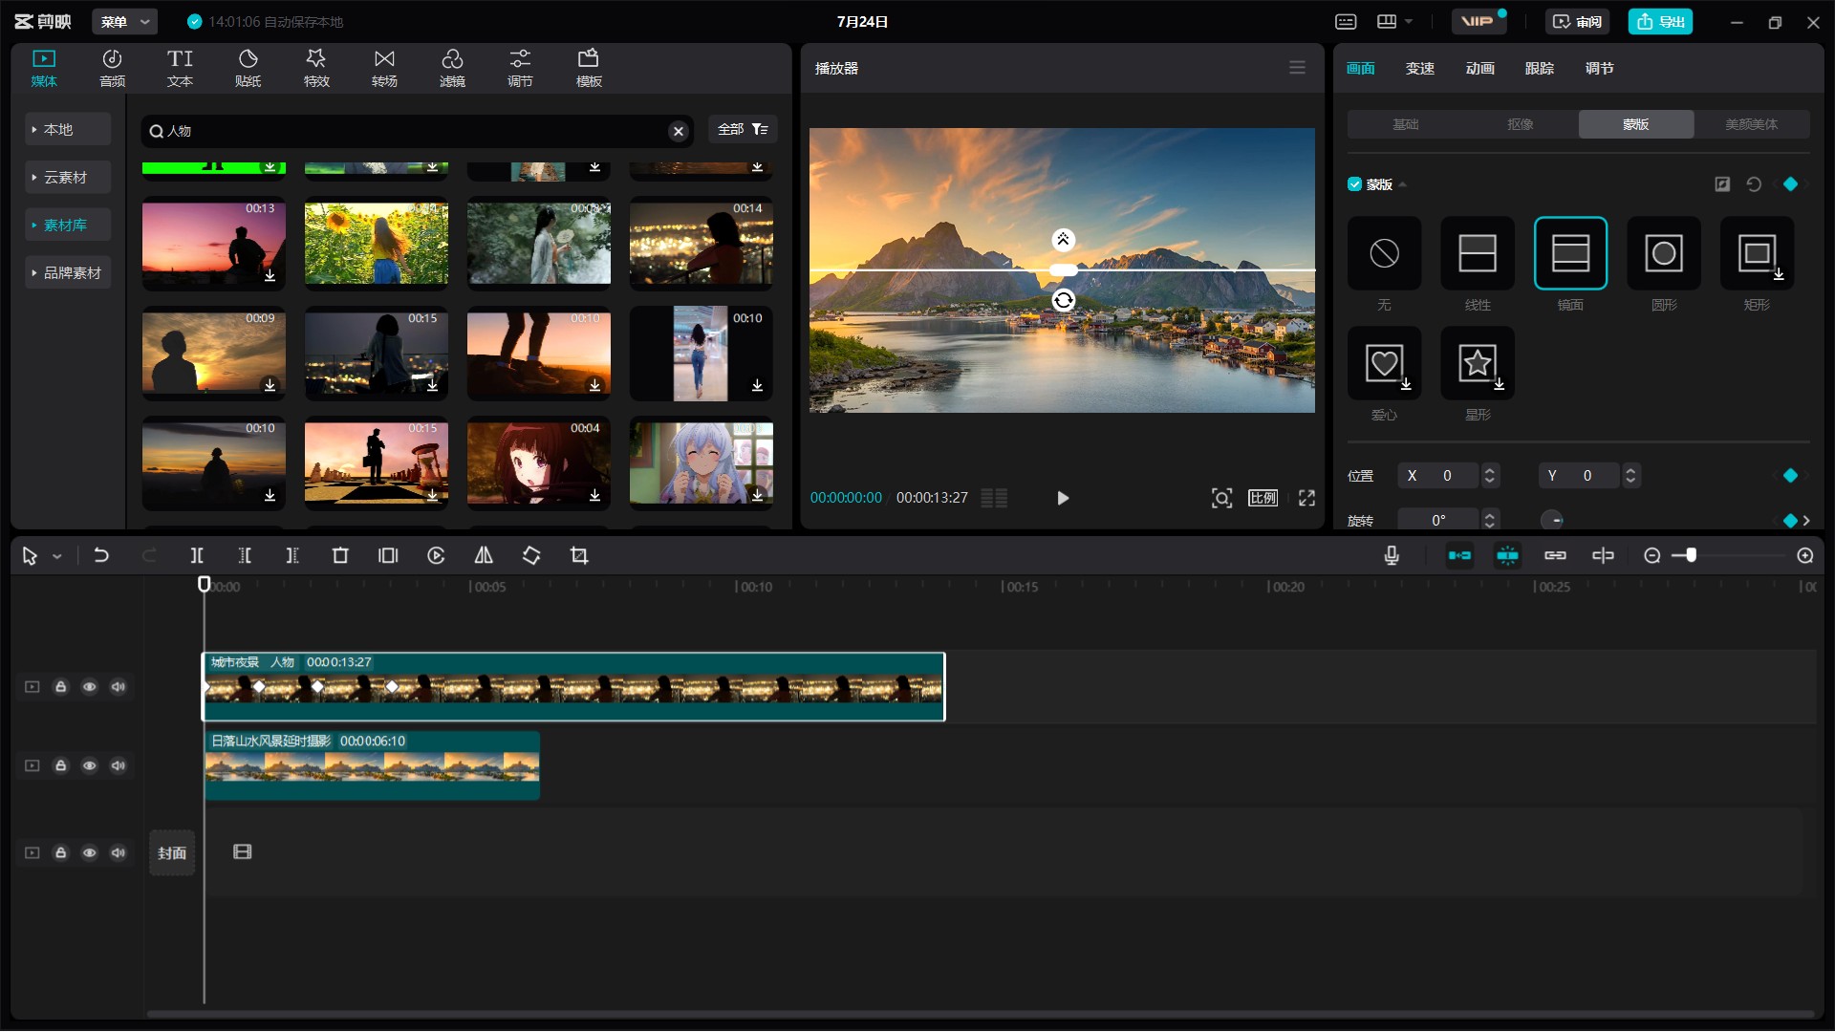
Task: Expand the 品牌素材 brand section
Action: click(x=68, y=272)
